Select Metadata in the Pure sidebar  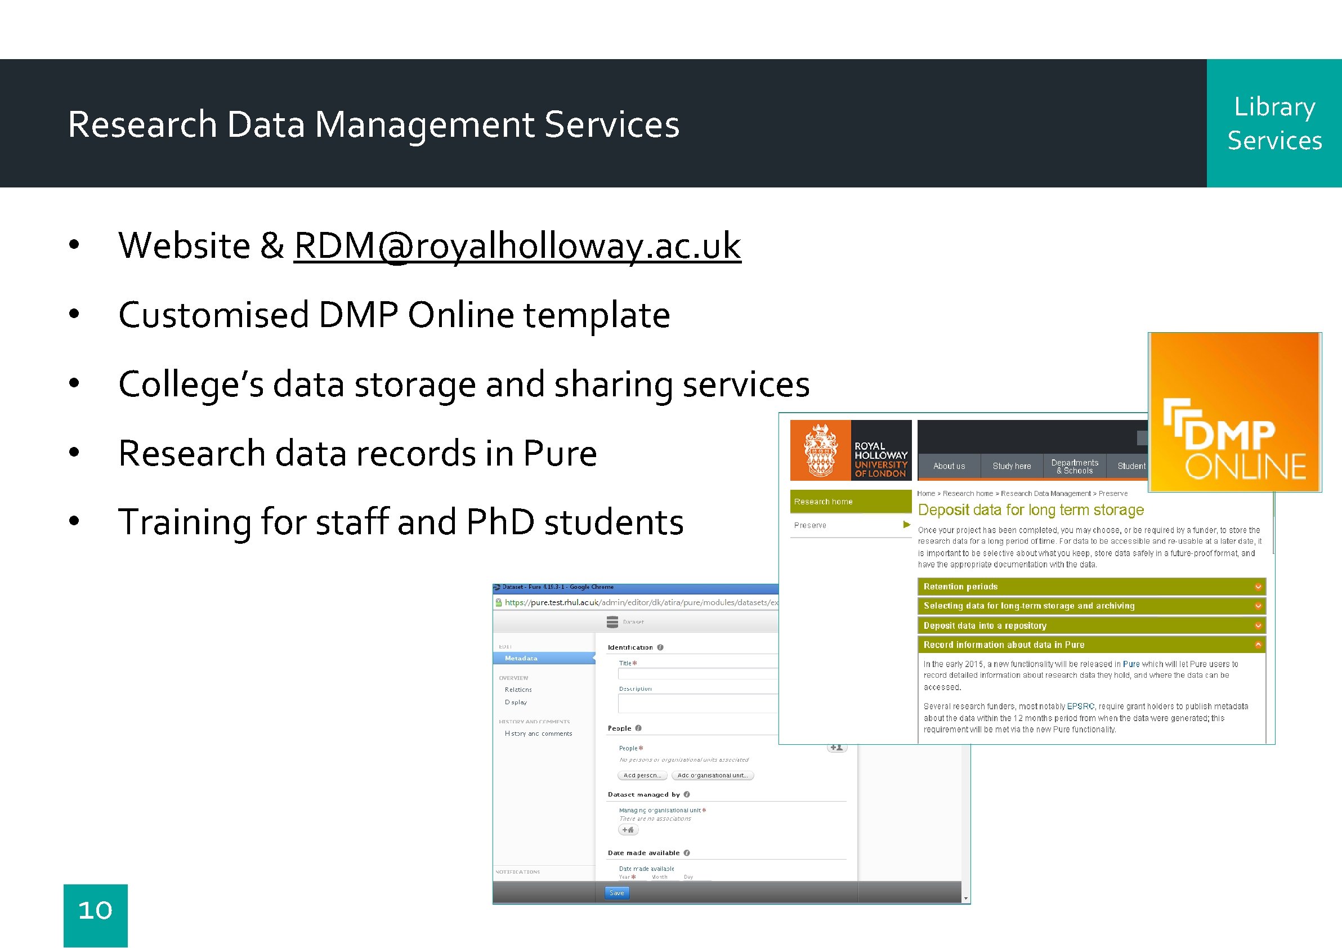pos(521,658)
